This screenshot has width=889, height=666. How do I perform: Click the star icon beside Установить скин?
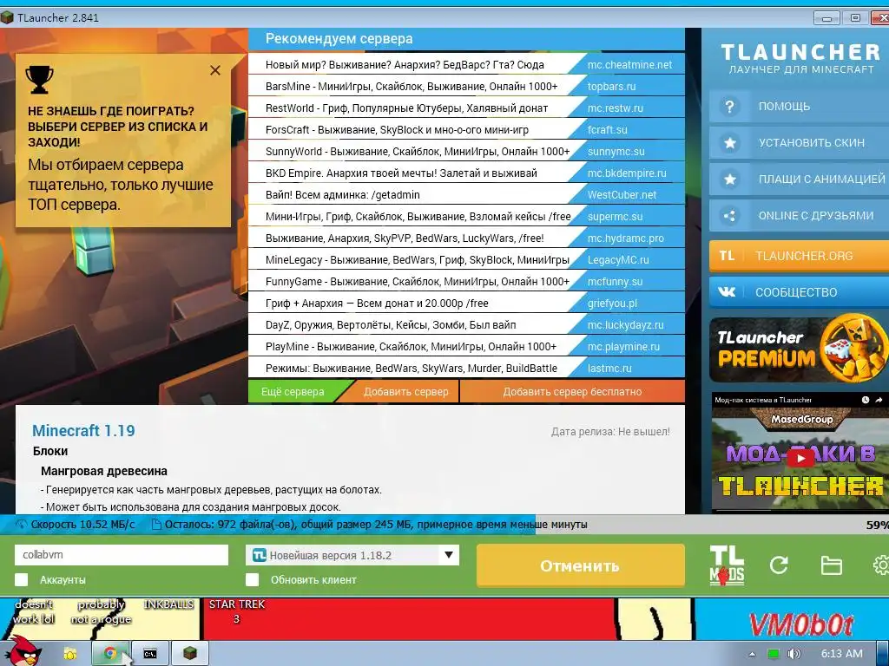tap(729, 143)
